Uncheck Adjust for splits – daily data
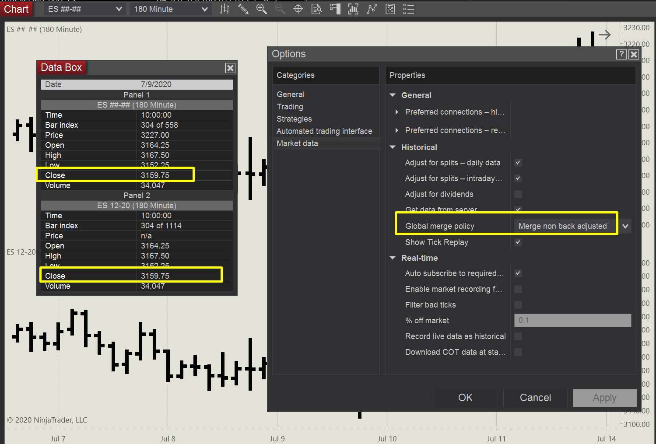 pos(518,163)
